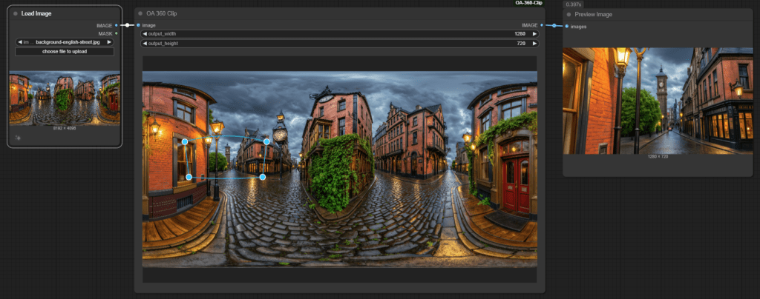Image resolution: width=760 pixels, height=299 pixels.
Task: Click the image input port on OA 360 Clip
Action: [x=138, y=25]
